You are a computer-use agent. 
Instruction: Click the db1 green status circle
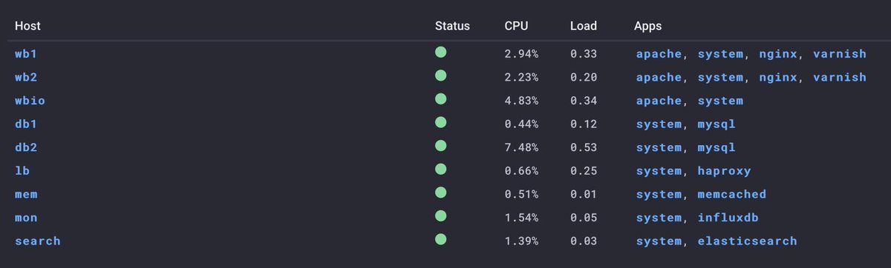tap(440, 123)
